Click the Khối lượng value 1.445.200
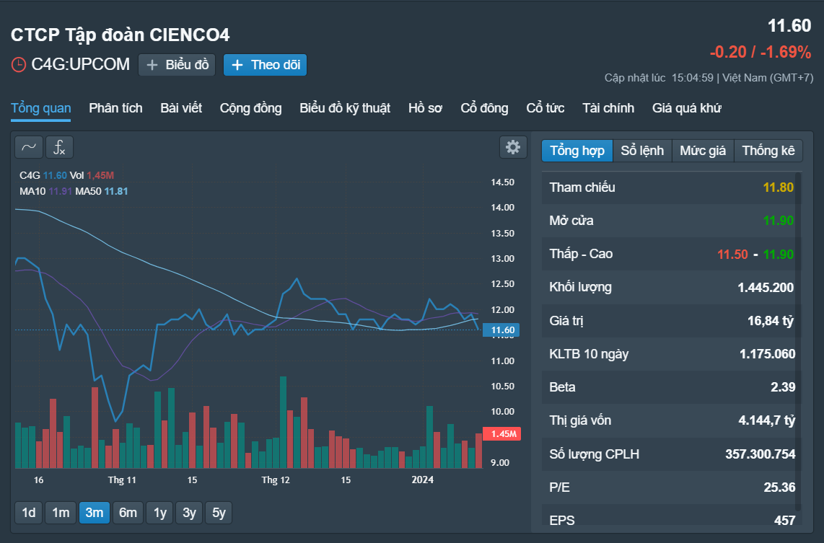 tap(766, 287)
